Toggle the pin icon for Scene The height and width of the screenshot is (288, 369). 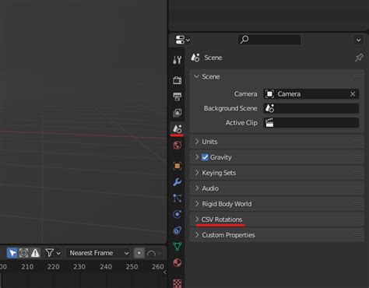coord(359,58)
